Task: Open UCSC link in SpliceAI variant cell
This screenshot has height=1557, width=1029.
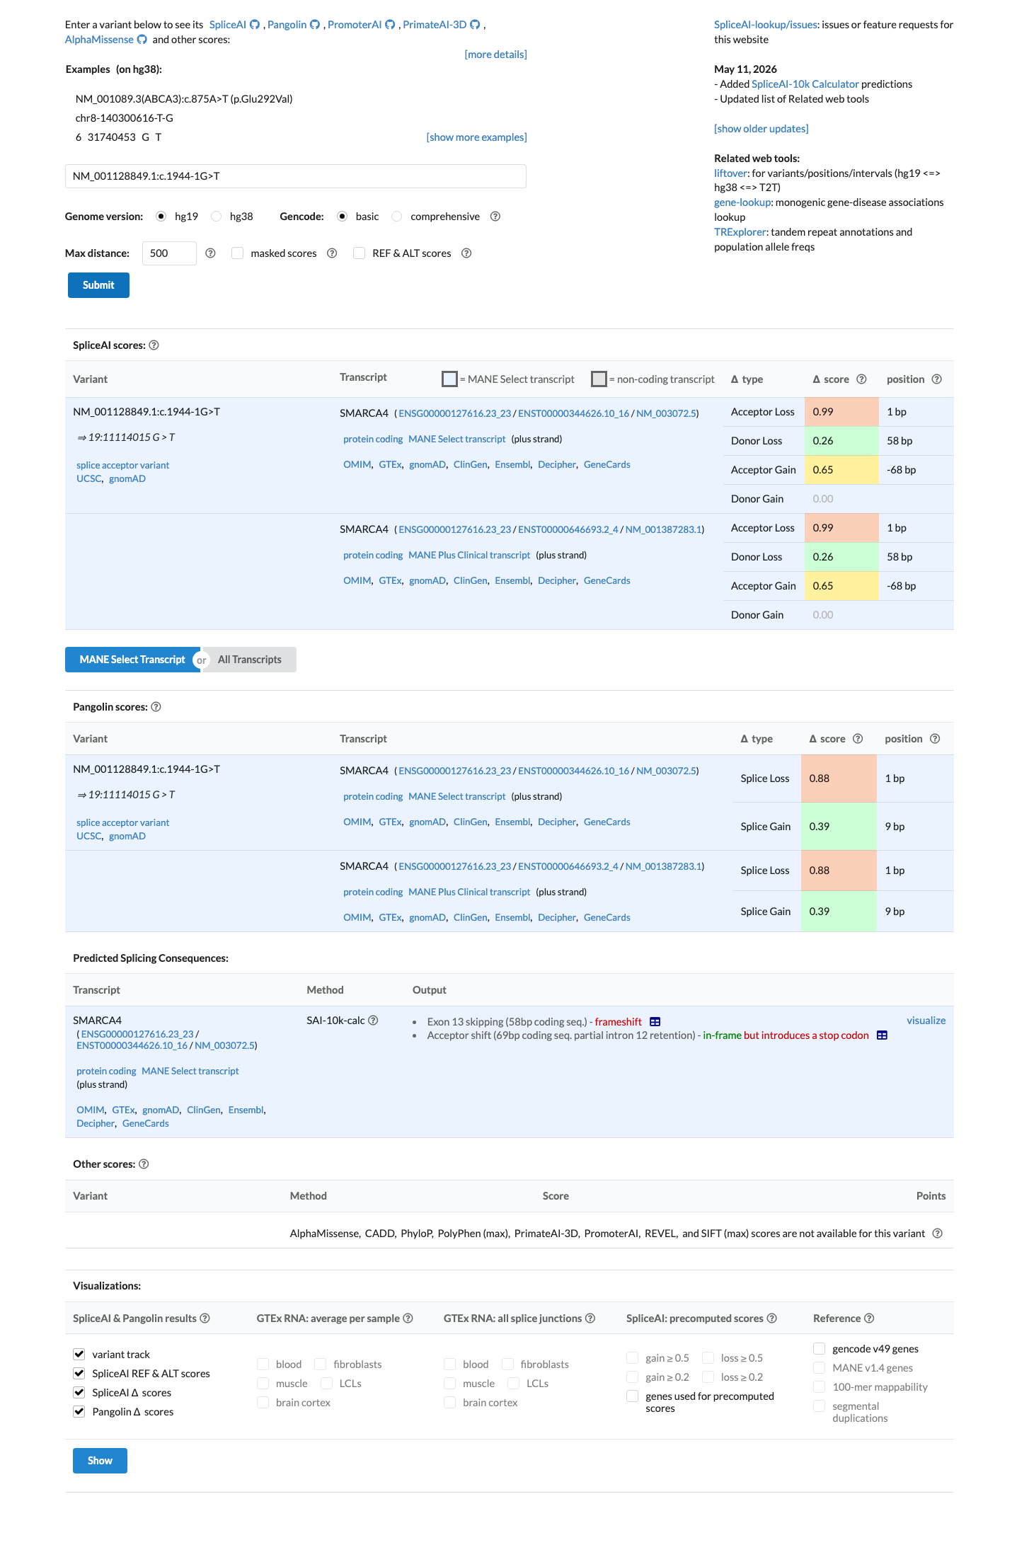Action: 89,479
